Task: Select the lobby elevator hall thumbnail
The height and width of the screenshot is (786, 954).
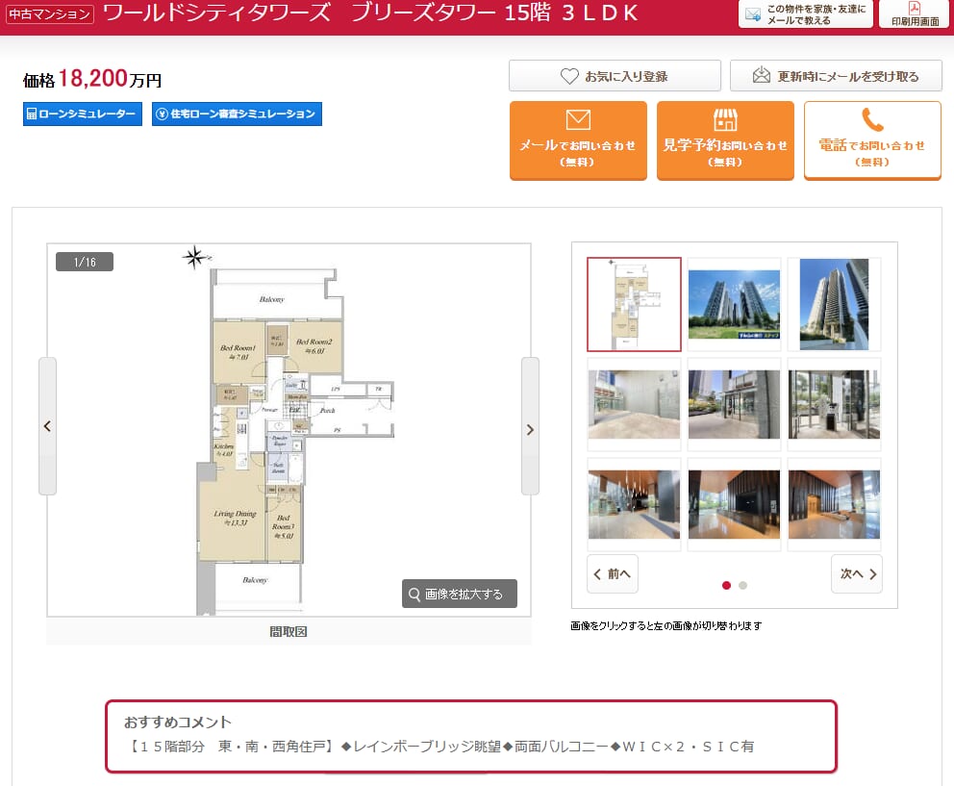Action: [834, 505]
